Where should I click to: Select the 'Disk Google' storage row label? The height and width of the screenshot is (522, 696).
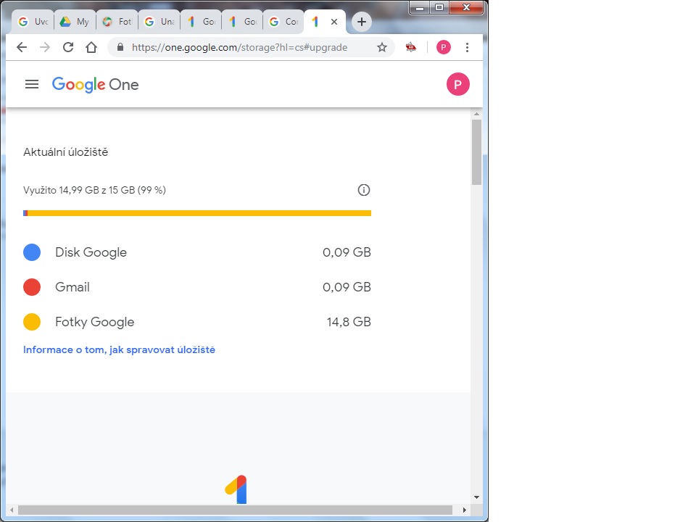91,252
